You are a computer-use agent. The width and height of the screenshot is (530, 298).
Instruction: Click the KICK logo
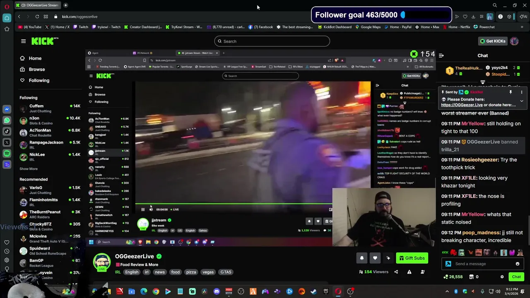[x=45, y=41]
